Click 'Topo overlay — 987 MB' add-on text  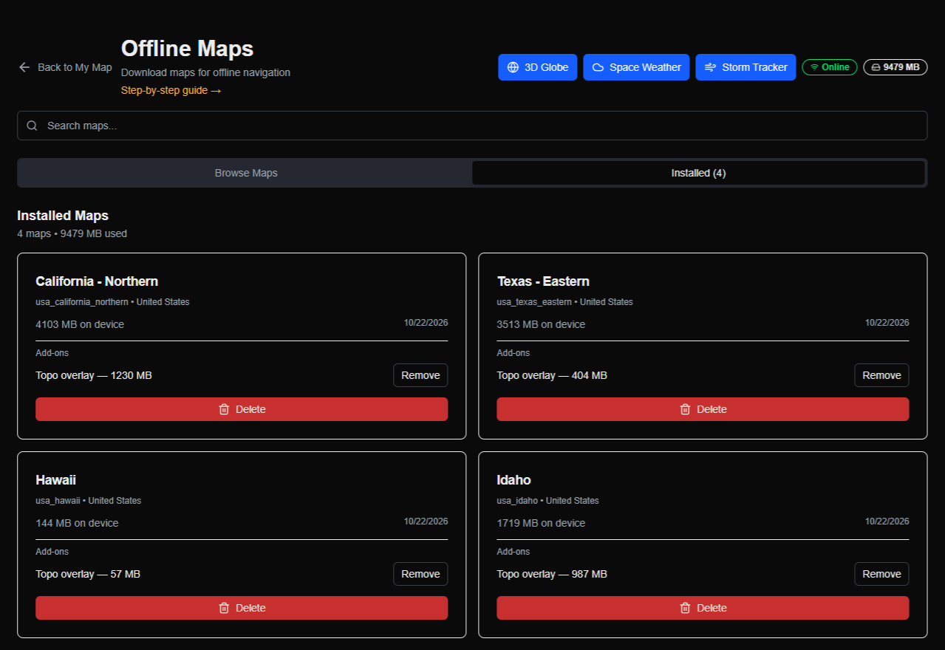tap(552, 574)
